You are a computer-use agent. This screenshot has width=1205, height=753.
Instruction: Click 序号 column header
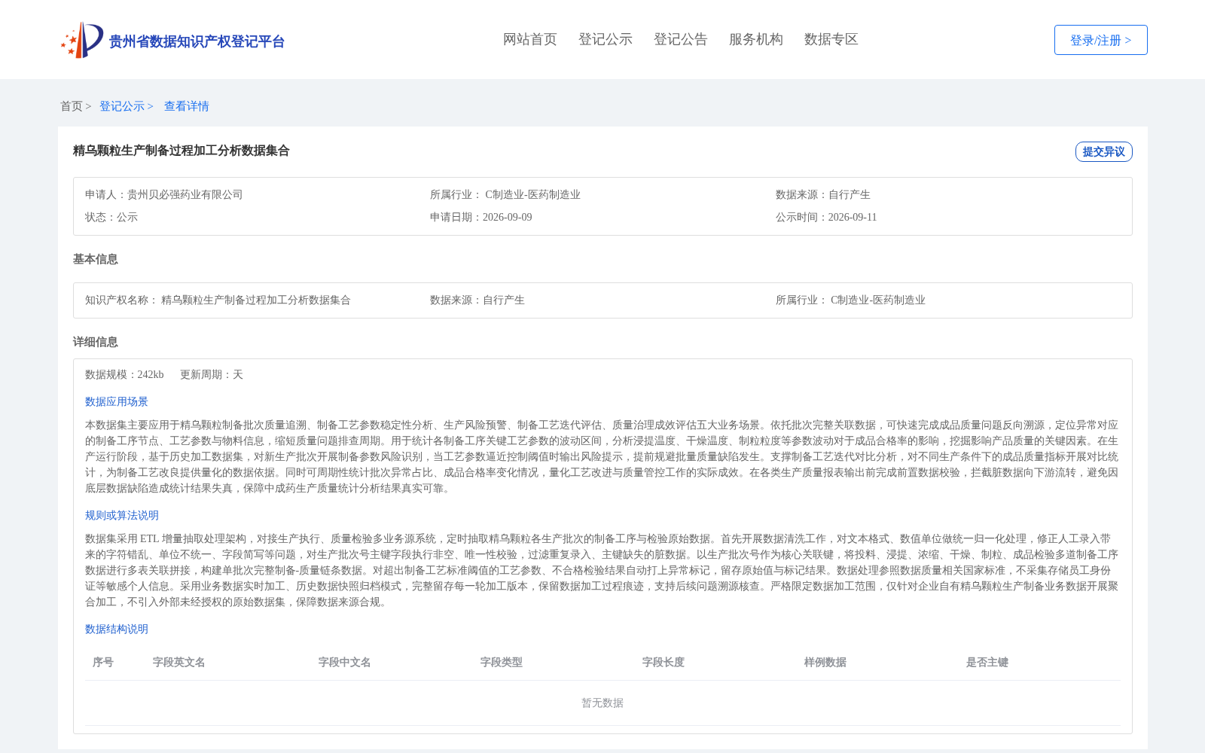[x=103, y=662]
